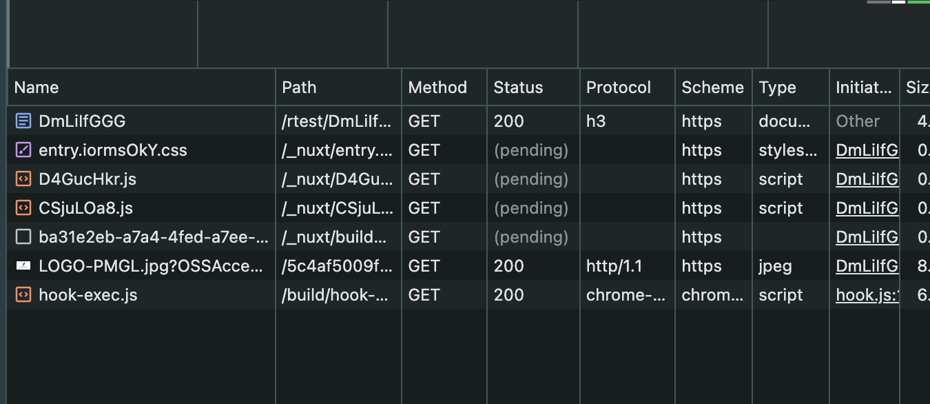Click the LOGO-PMGL.jpg image thumbnail icon
Screen dimensions: 930x404
(23, 266)
